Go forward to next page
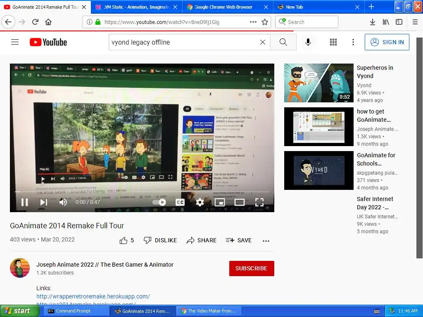The width and height of the screenshot is (423, 317). [22, 22]
